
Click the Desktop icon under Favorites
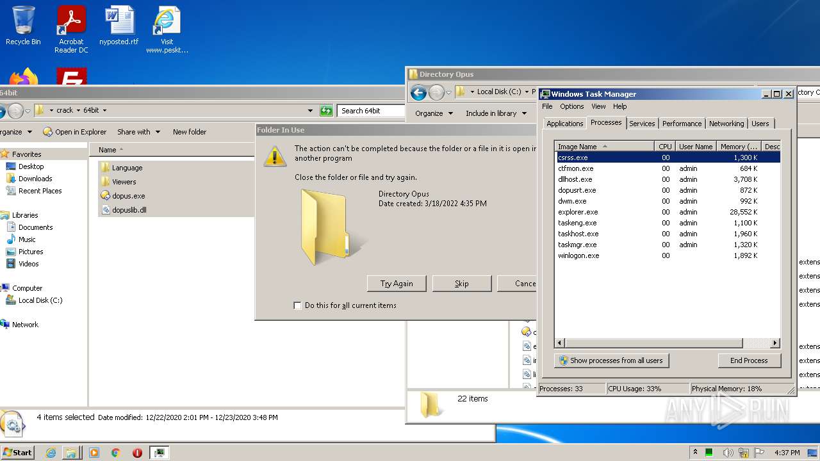11,166
